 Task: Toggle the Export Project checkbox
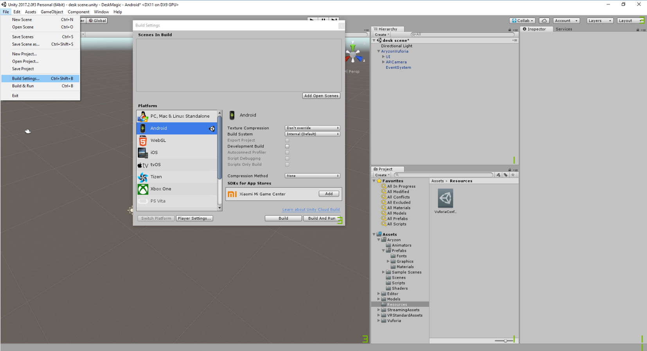coord(287,140)
